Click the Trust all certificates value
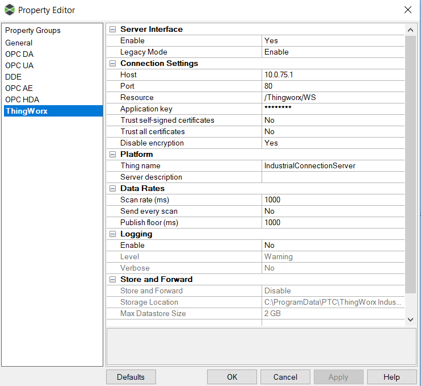Image resolution: width=421 pixels, height=386 pixels. pos(333,131)
